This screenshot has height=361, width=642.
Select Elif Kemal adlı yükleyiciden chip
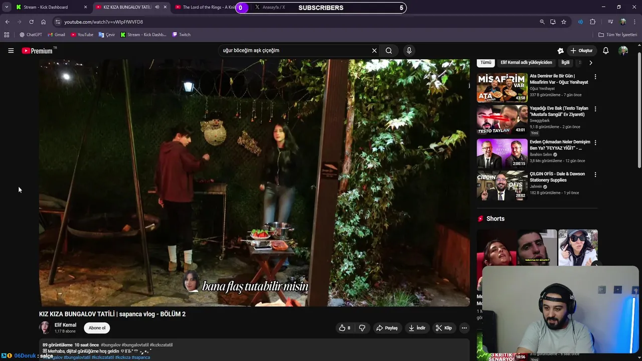click(526, 63)
